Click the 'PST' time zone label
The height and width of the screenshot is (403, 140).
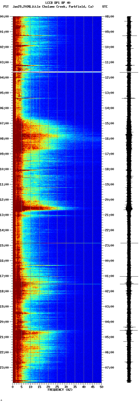click(6, 7)
